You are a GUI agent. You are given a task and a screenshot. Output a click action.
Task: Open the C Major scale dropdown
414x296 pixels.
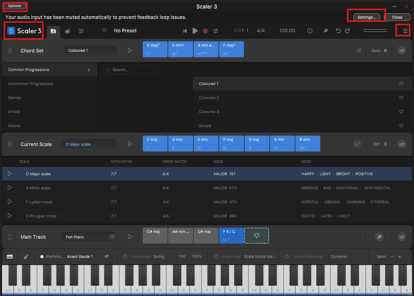coord(89,144)
